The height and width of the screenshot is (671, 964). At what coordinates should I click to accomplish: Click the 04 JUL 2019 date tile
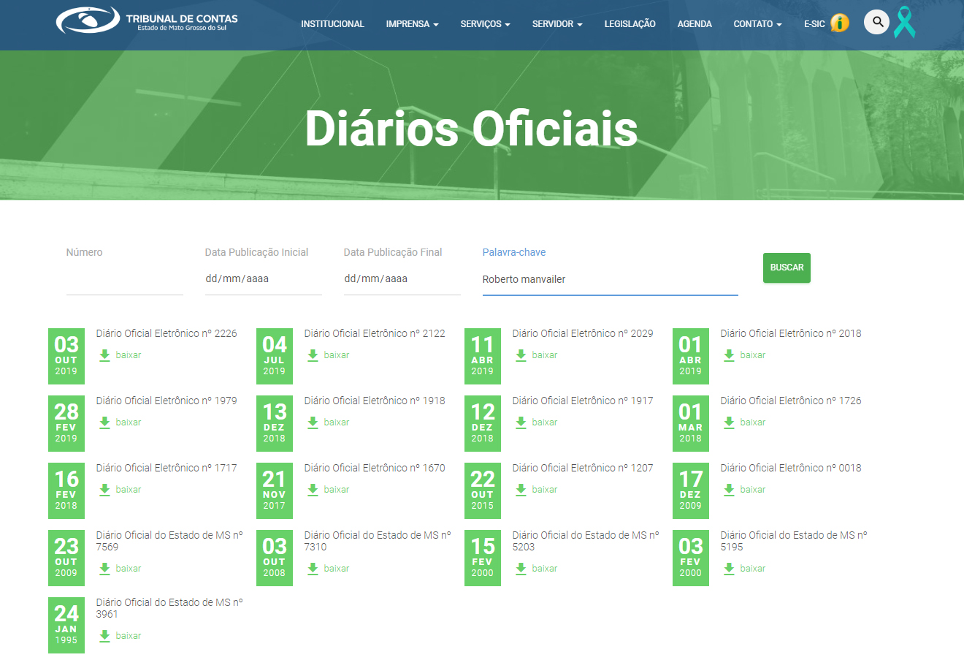275,356
